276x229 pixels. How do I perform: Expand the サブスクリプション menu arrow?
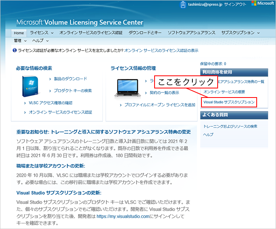coord(258,33)
